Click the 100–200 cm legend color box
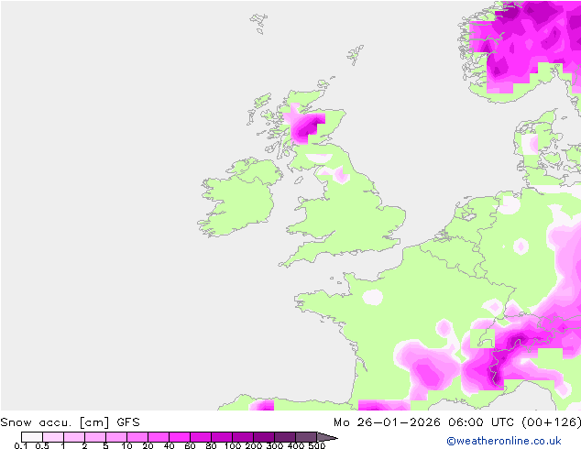The height and width of the screenshot is (449, 581). (x=243, y=437)
